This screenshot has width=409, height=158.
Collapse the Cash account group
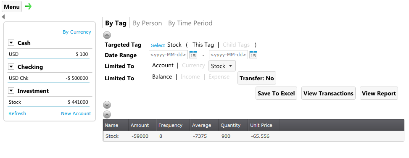click(11, 43)
